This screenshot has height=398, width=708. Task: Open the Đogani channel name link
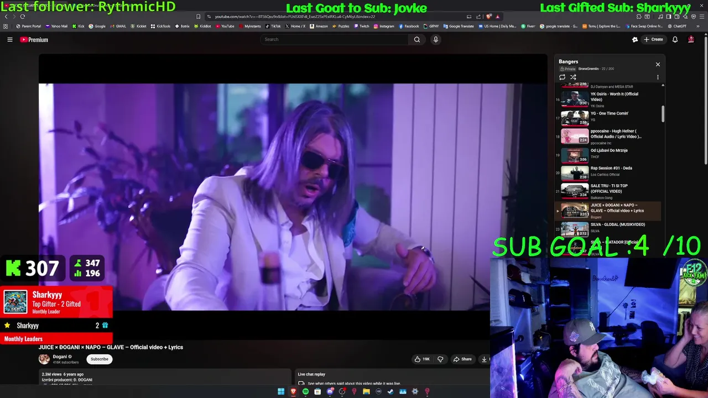click(x=60, y=357)
